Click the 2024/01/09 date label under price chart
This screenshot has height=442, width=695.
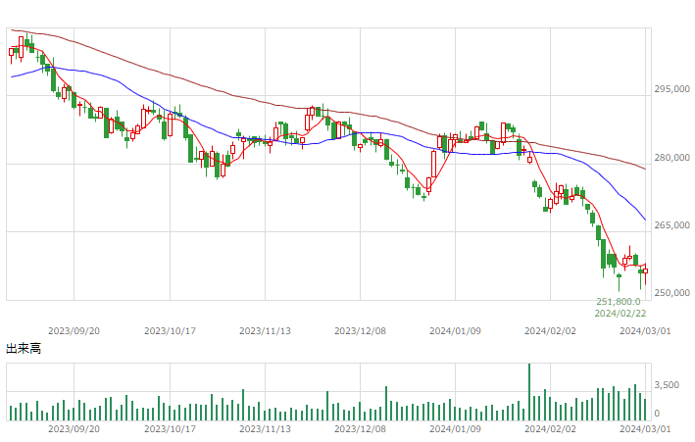455,330
